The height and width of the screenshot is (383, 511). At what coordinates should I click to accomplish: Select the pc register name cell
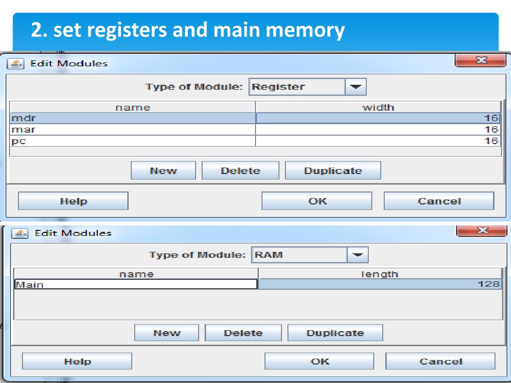point(132,141)
